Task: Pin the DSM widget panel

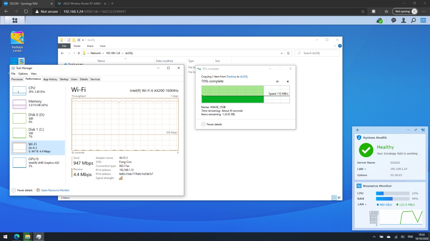Action: pos(415,130)
